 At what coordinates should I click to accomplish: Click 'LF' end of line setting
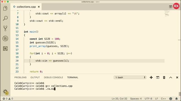click(156, 98)
